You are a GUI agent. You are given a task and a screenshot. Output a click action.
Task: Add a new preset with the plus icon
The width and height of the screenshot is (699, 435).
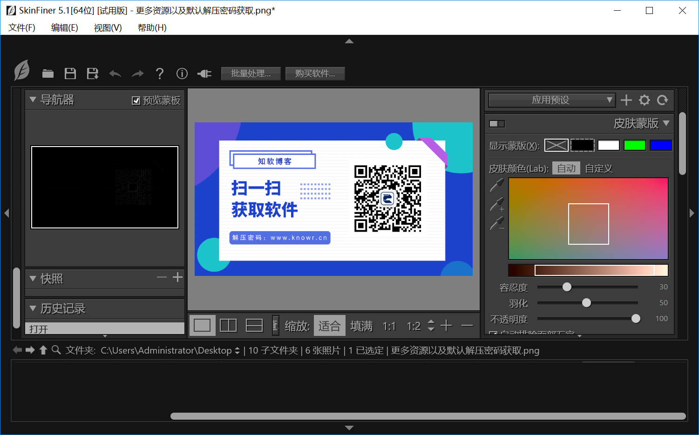[x=626, y=100]
